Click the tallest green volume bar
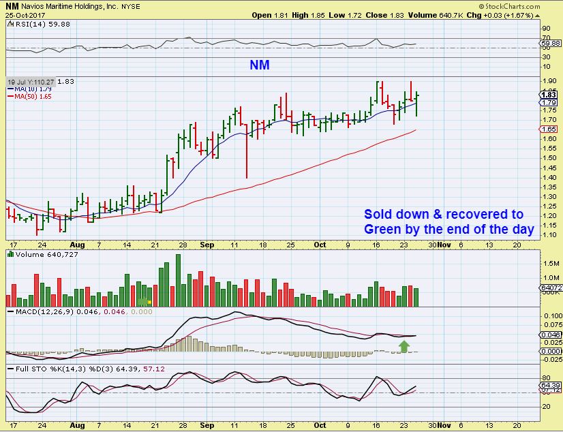This screenshot has height=432, width=563. click(178, 280)
